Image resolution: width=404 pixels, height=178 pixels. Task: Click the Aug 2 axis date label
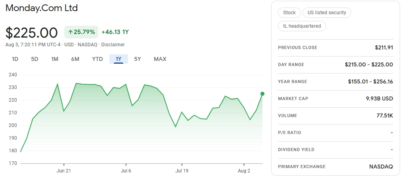click(244, 171)
